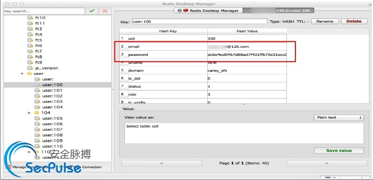
Task: Collapse the user namespace tree
Action: tap(22, 74)
